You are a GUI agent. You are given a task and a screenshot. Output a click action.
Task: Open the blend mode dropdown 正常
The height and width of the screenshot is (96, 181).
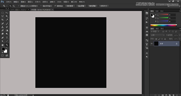click(x=157, y=35)
